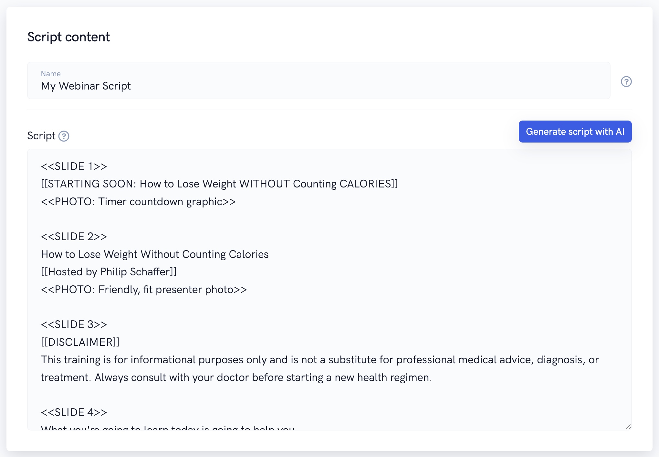
Task: Click the Timer countdown graphic photo line
Action: pyautogui.click(x=138, y=201)
